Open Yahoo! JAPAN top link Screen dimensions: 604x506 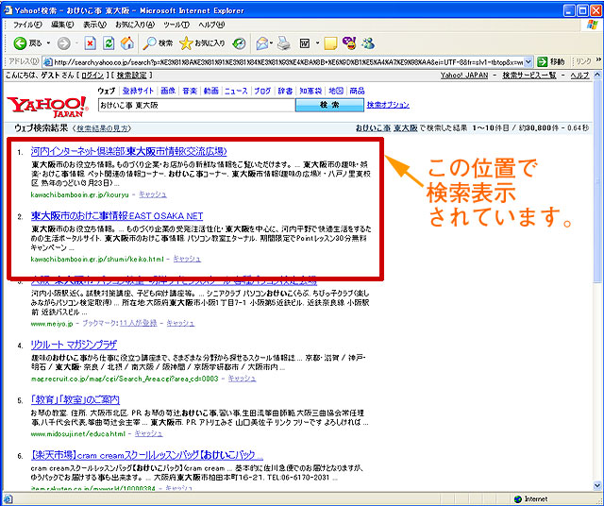[x=464, y=76]
